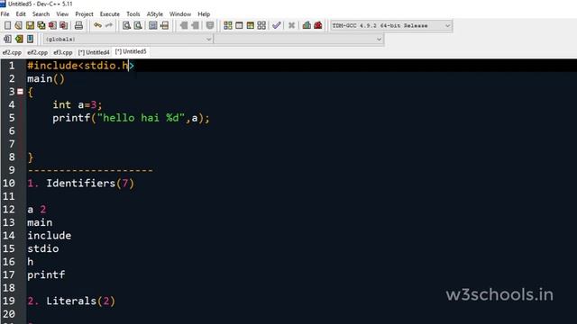Open Profile Analysis chart icon
This screenshot has width=577, height=324.
[307, 25]
